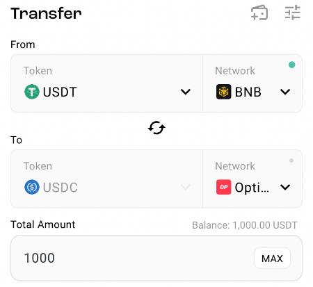Click the USDC coin icon
Screen dimensions: 313x287
(x=32, y=187)
